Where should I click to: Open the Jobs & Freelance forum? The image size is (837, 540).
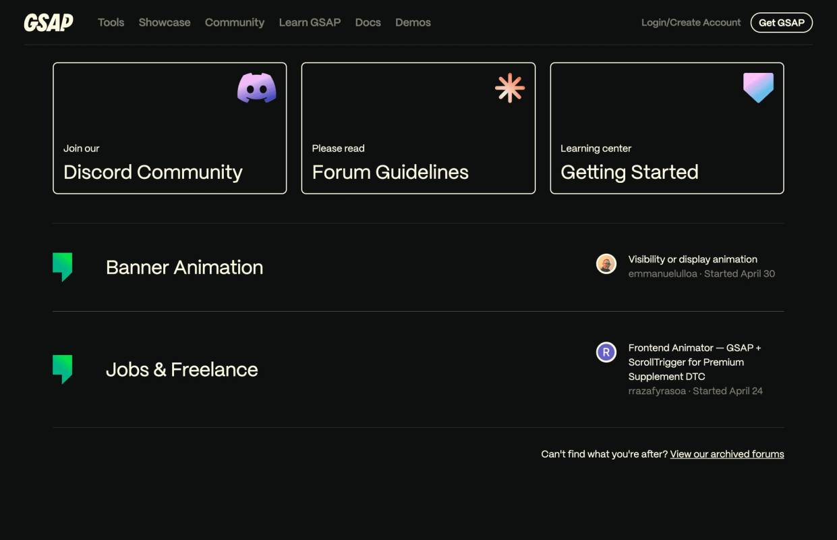coord(182,369)
